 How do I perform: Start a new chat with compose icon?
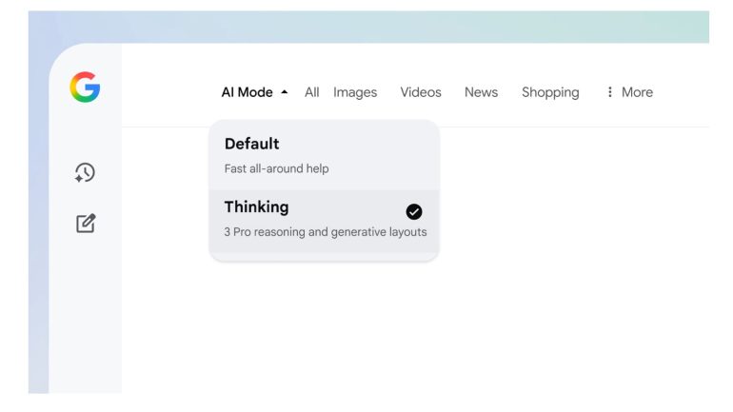click(x=86, y=224)
